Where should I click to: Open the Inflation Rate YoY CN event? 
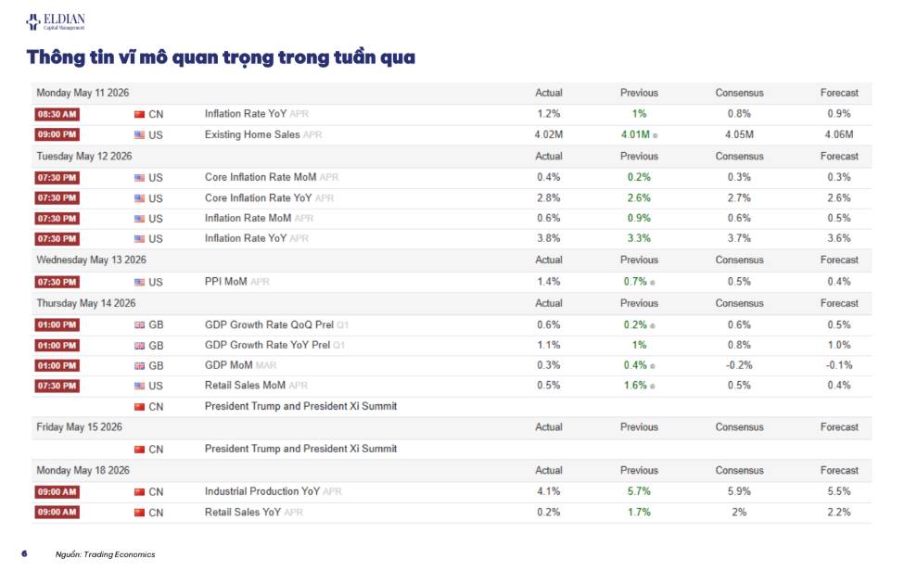click(x=246, y=114)
